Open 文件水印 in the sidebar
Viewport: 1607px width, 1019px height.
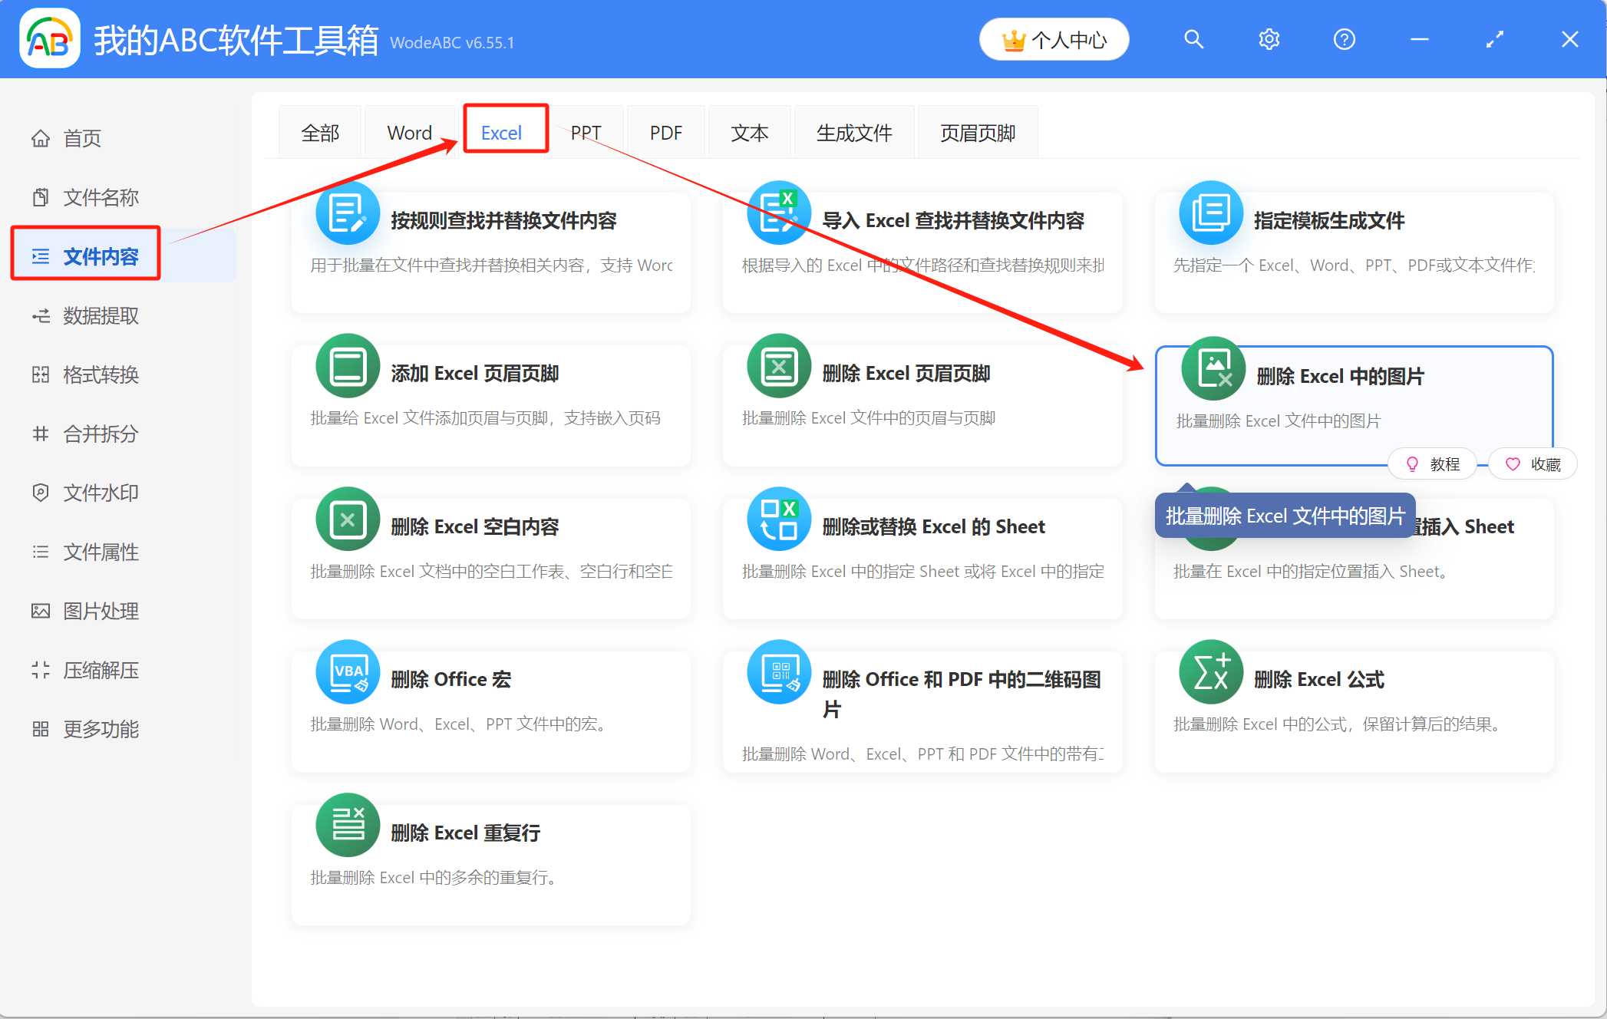tap(101, 493)
